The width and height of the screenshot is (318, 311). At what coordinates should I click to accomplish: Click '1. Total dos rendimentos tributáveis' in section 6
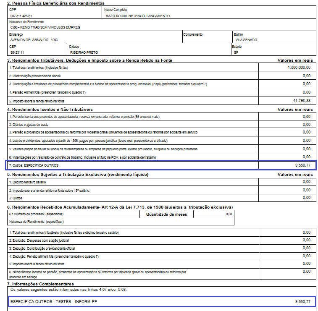[64, 233]
